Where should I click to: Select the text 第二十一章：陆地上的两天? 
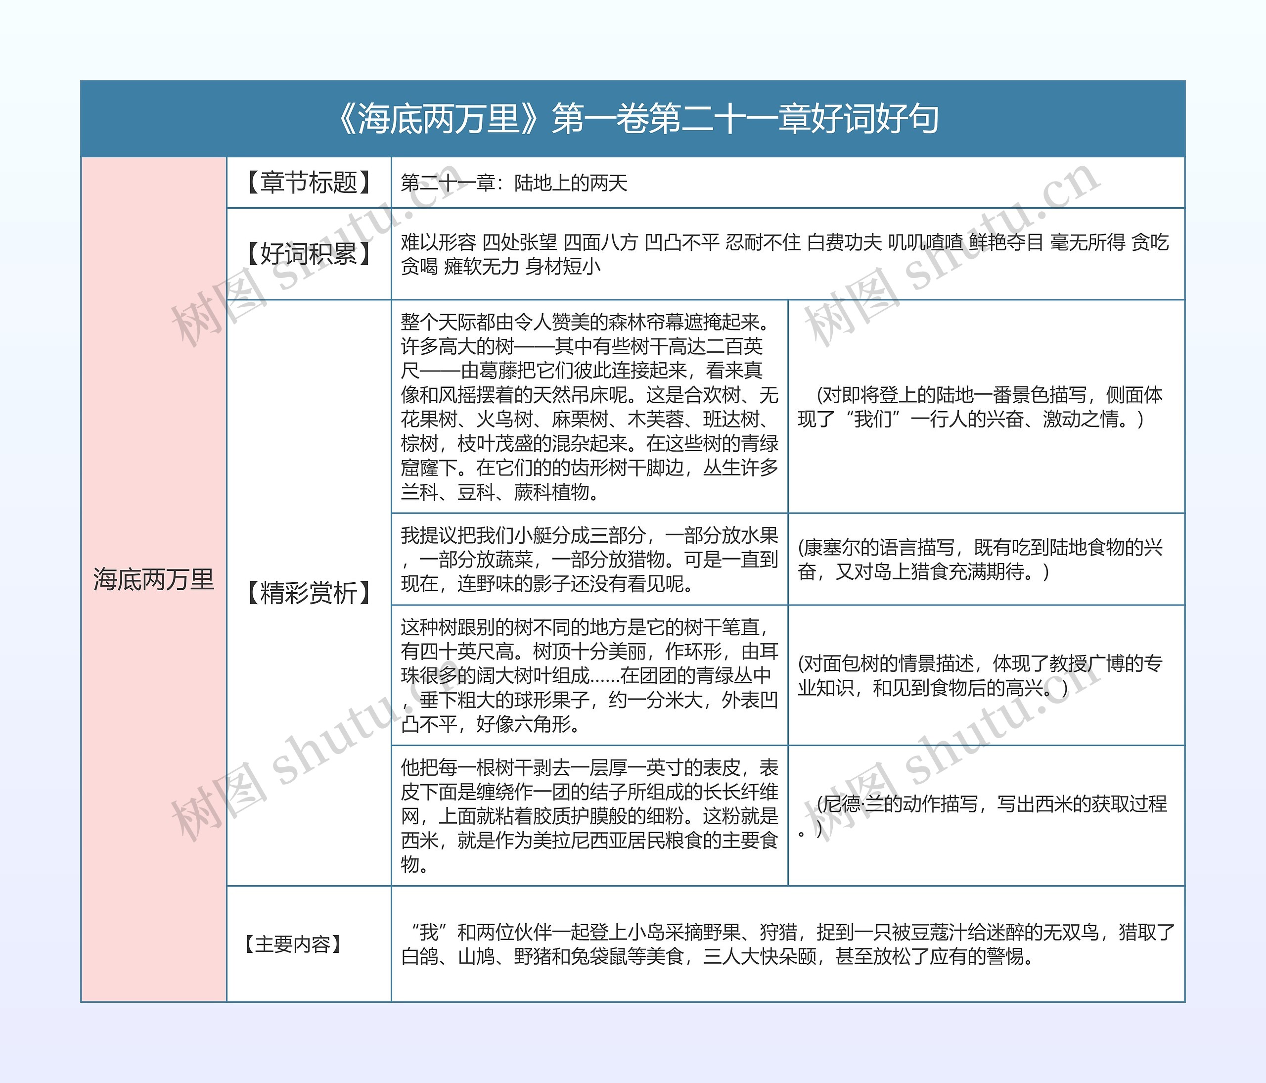tap(514, 183)
